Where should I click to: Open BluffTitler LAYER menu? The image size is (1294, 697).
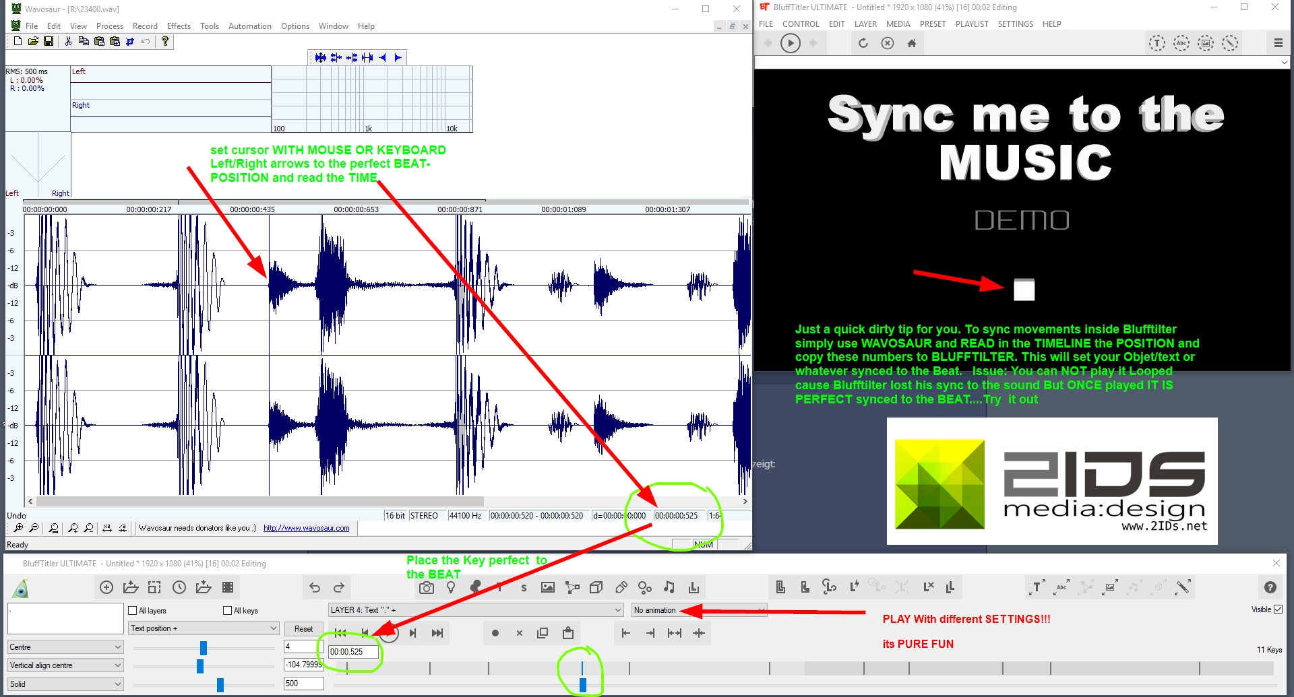click(x=865, y=24)
